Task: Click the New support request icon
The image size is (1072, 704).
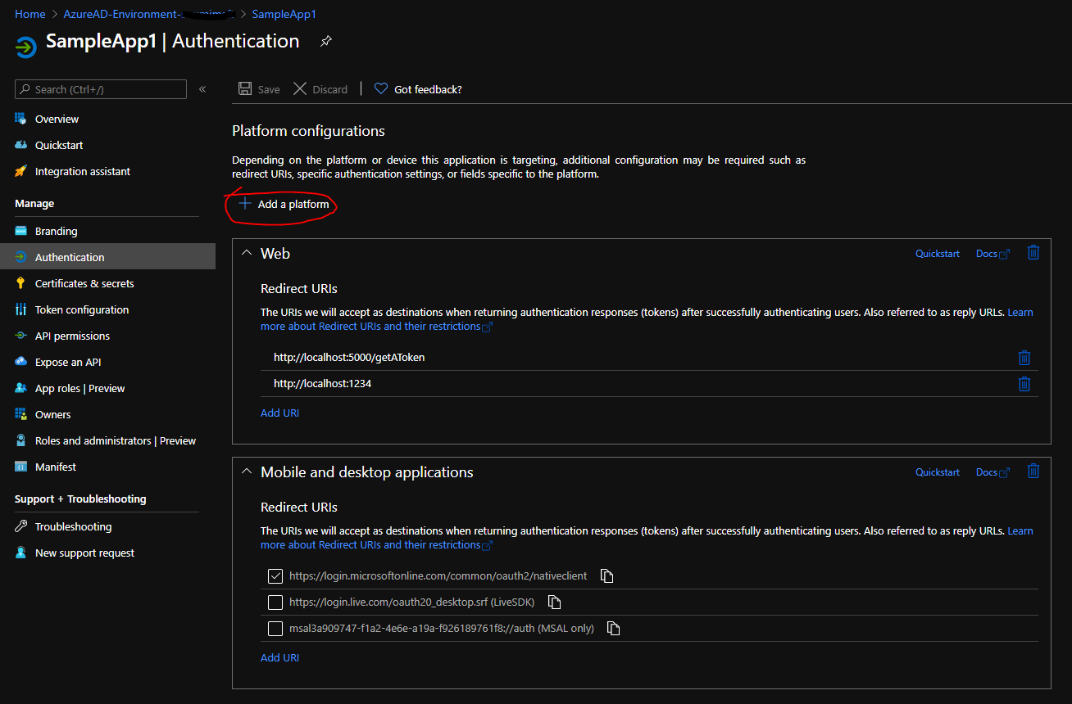Action: pos(20,553)
